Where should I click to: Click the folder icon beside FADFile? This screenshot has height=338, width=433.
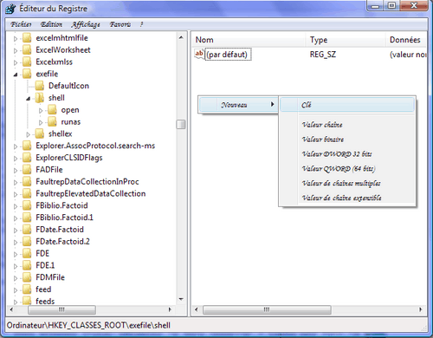27,170
